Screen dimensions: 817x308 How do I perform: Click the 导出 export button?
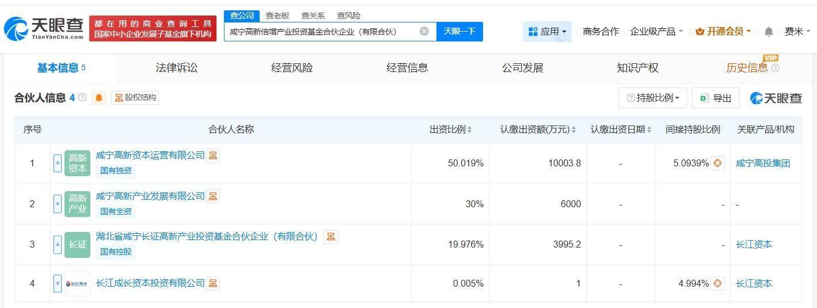coord(716,98)
